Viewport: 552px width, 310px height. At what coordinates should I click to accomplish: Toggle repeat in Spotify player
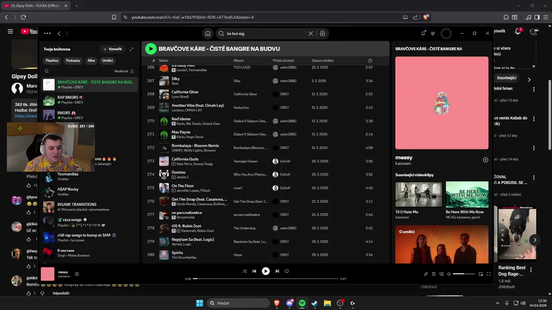click(287, 271)
